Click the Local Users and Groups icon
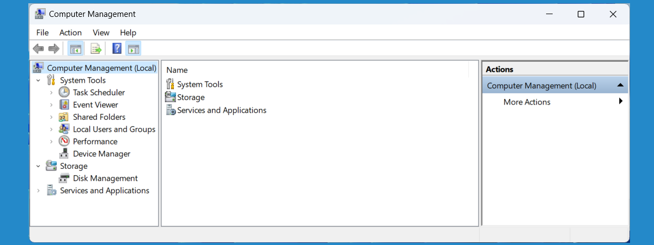The width and height of the screenshot is (654, 245). click(x=64, y=129)
